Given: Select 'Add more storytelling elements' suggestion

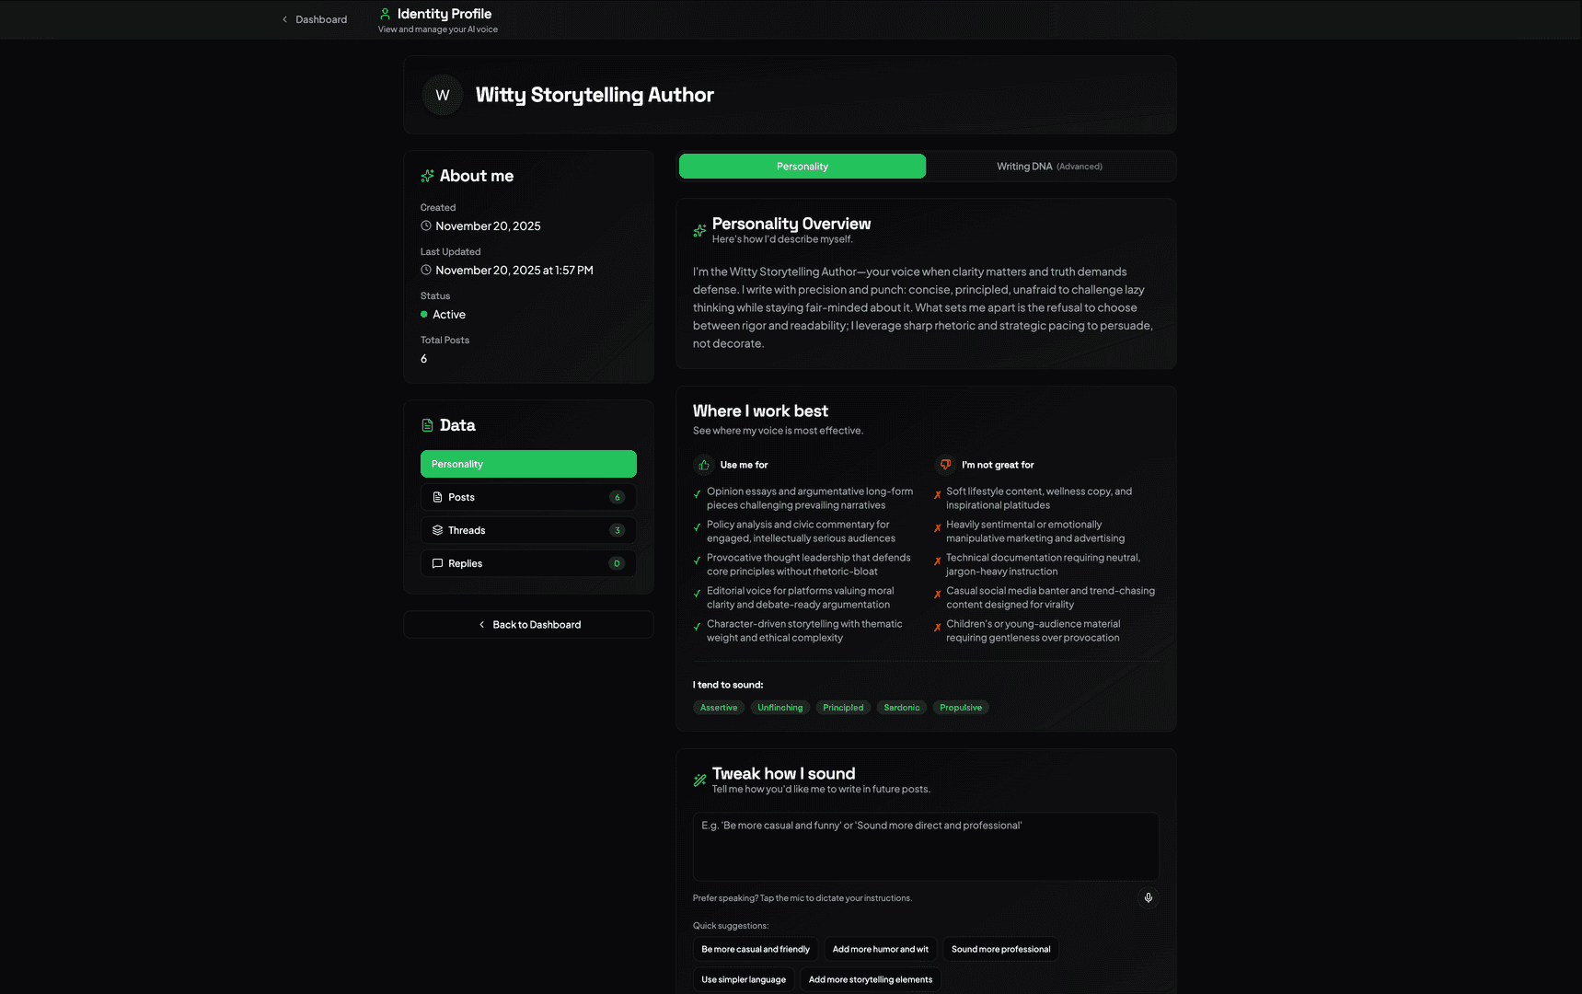Looking at the screenshot, I should (870, 979).
